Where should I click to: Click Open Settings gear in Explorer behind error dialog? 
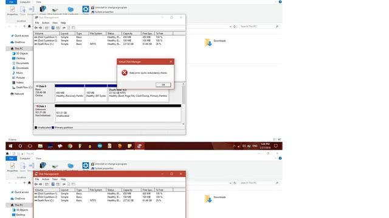click(x=86, y=10)
